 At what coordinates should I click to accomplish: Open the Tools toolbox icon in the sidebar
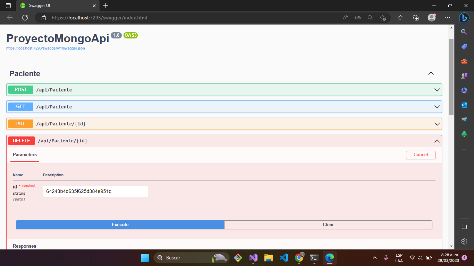[x=464, y=61]
